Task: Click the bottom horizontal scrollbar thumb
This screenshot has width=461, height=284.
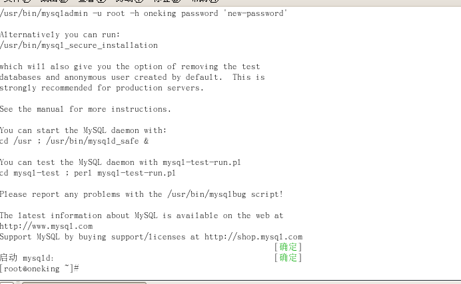Action: pyautogui.click(x=85, y=283)
